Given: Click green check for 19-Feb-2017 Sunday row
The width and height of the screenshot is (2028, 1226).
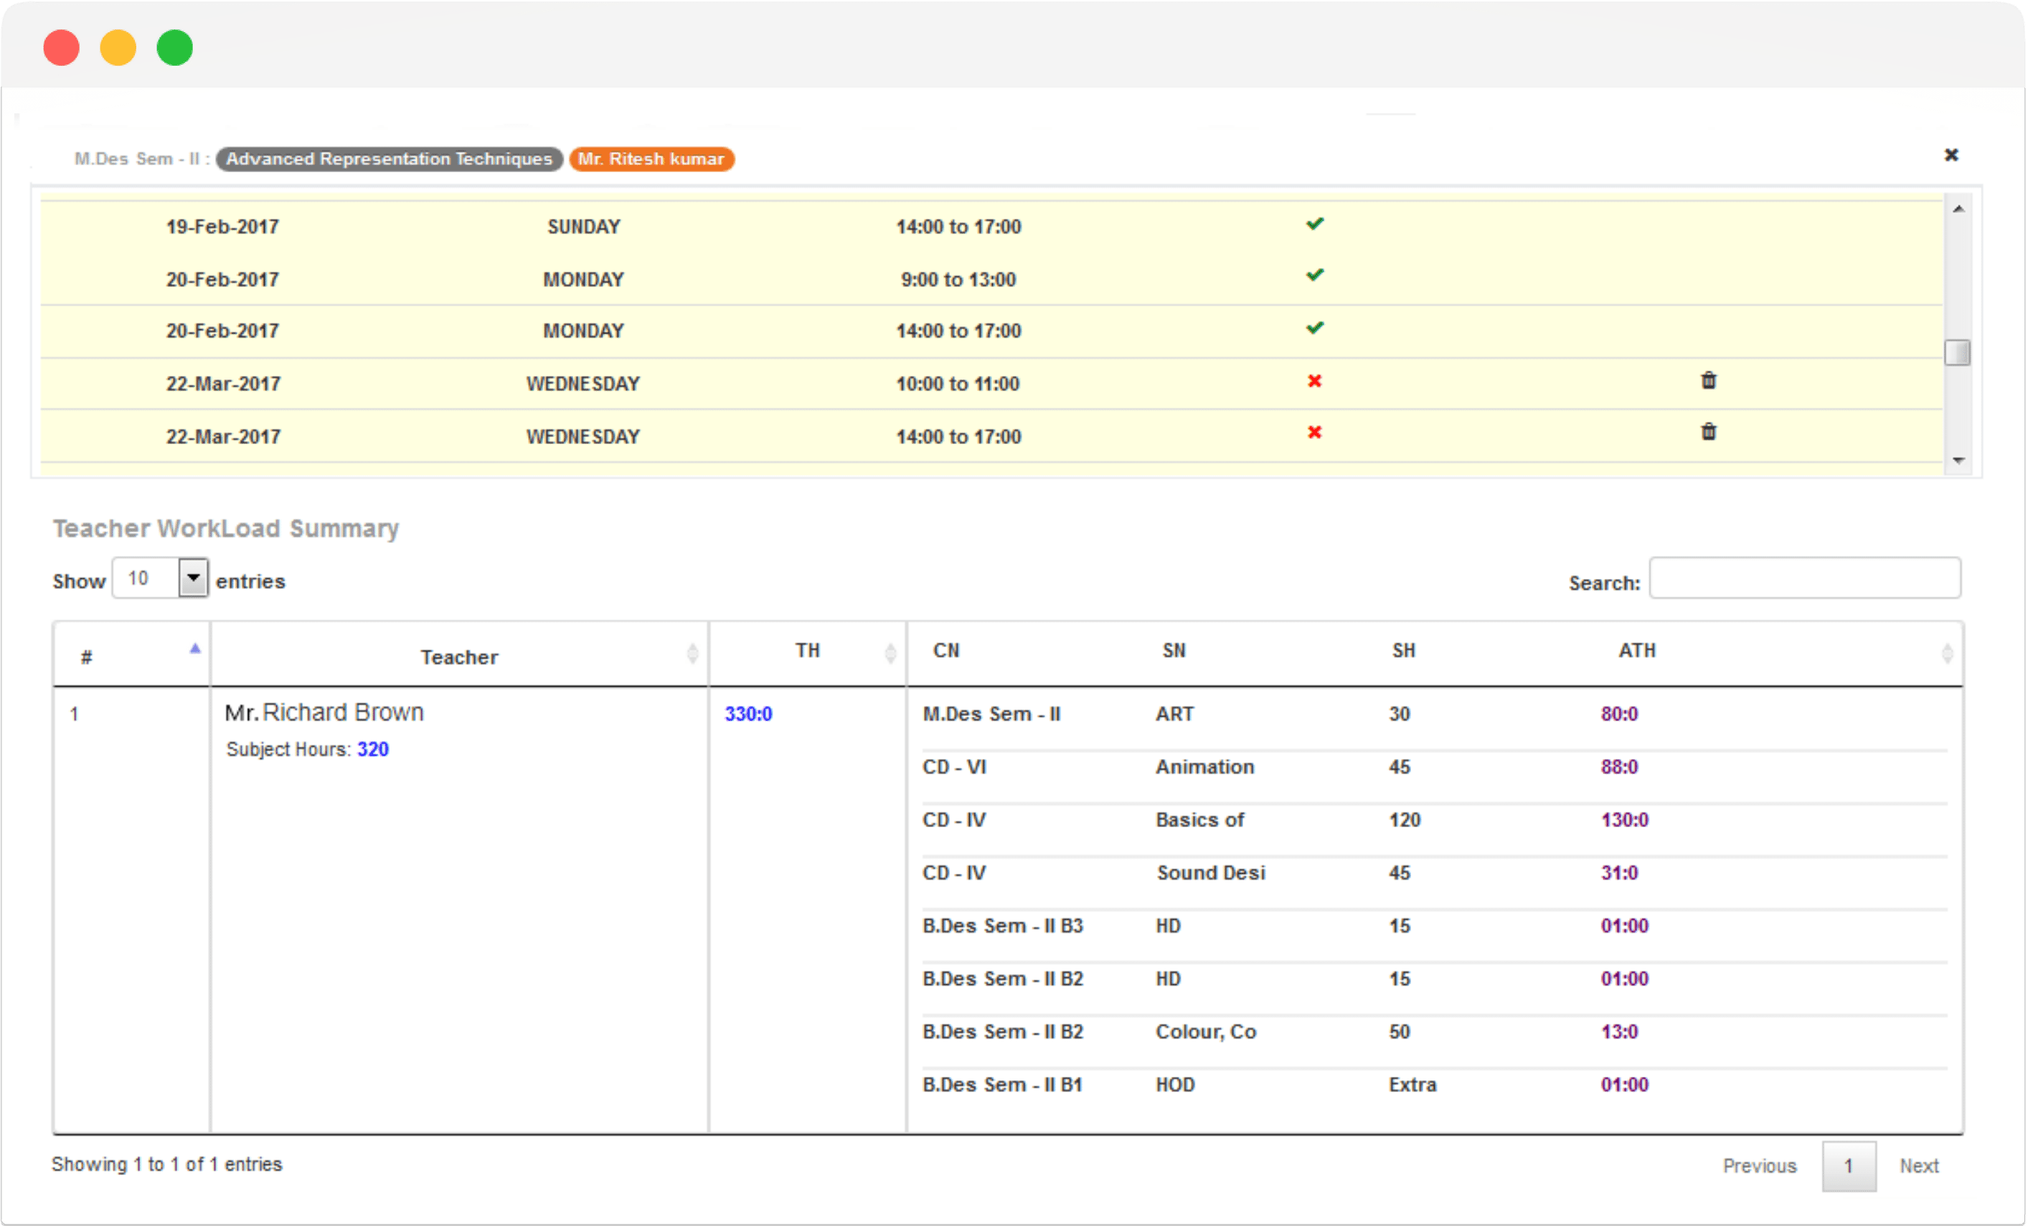Looking at the screenshot, I should coord(1315,224).
